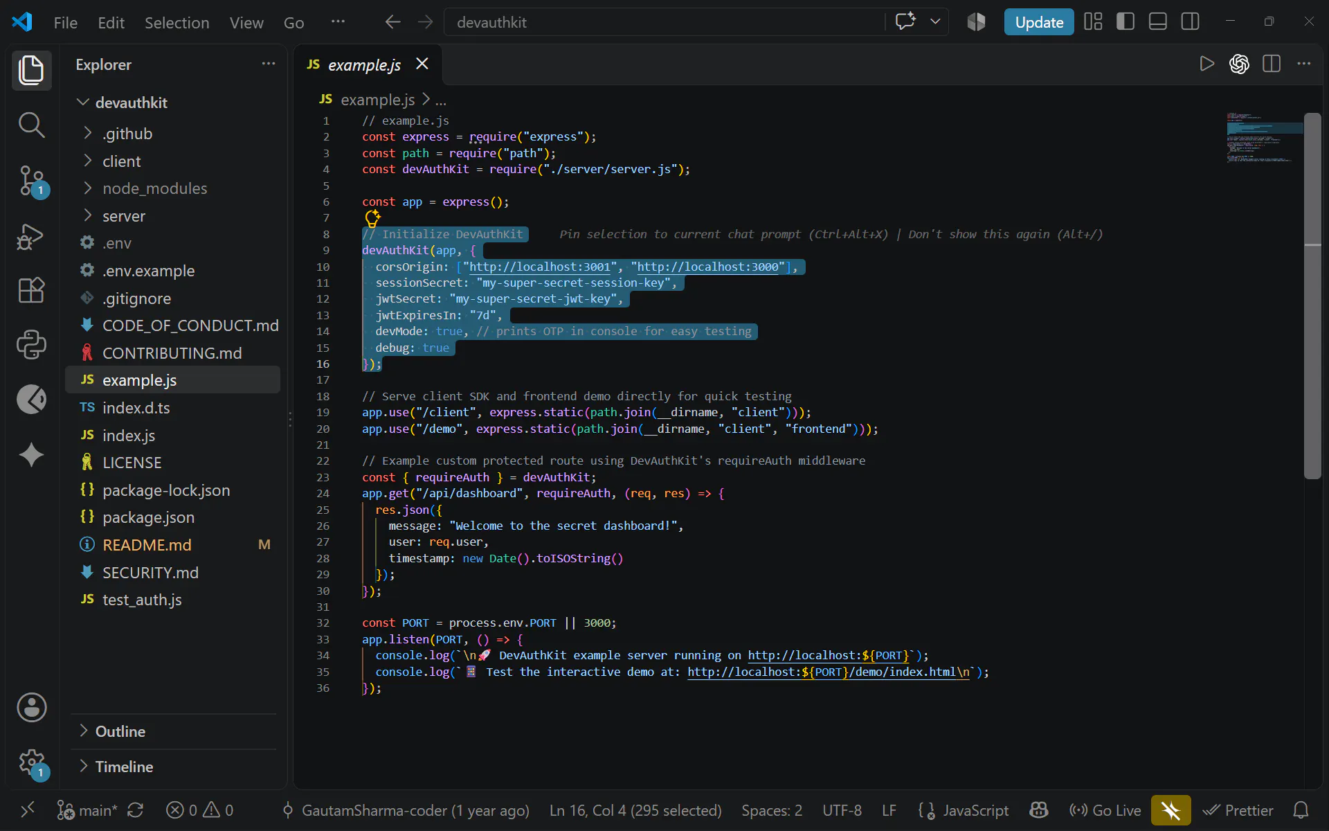Toggle the primary side bar
The width and height of the screenshot is (1329, 831).
pos(1125,22)
